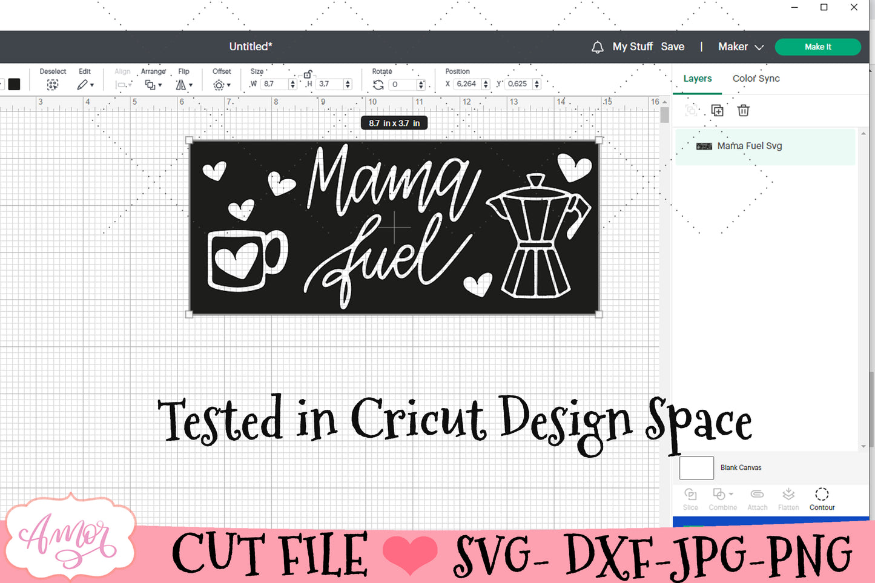This screenshot has width=875, height=583.
Task: Click the Duplicate layer icon
Action: (x=717, y=110)
